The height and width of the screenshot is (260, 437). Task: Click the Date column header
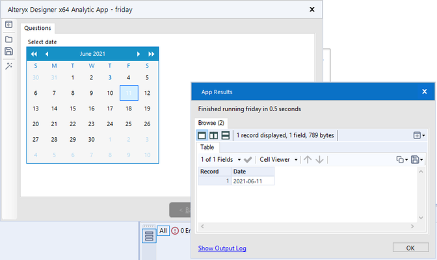[x=253, y=172]
